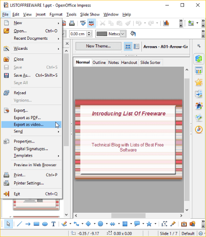Expand the Wizards submenu
Image resolution: width=206 pixels, height=237 pixels.
click(x=31, y=48)
